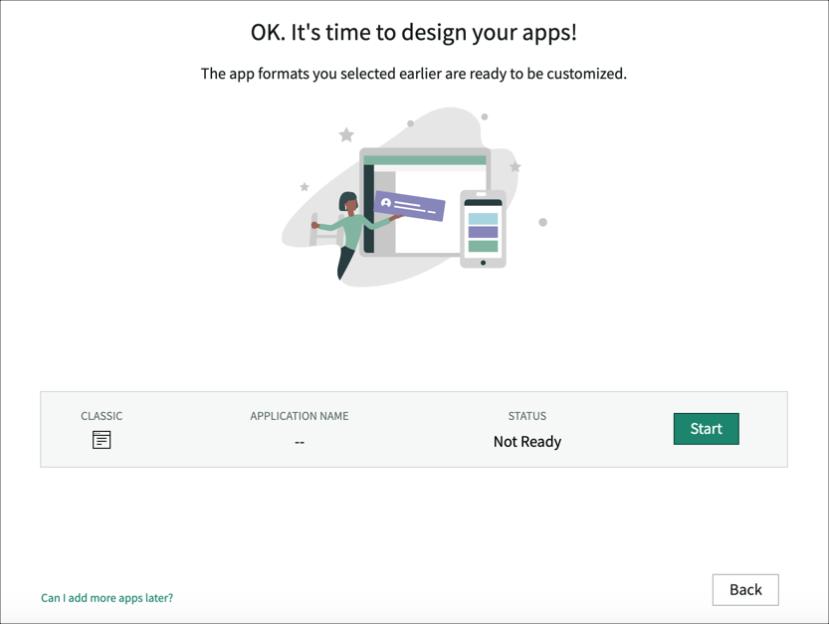Click the '--' application name value

pyautogui.click(x=300, y=442)
